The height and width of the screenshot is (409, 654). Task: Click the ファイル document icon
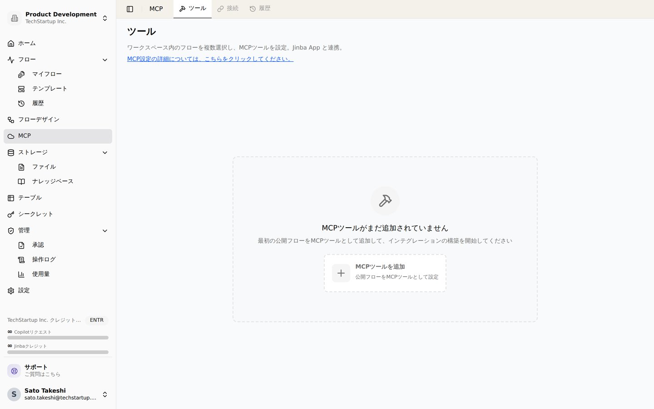coord(21,167)
